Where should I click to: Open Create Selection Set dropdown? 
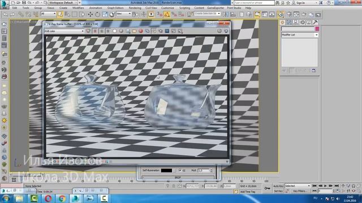(x=207, y=14)
